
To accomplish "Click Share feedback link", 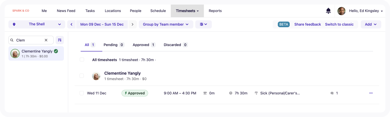I will (307, 24).
